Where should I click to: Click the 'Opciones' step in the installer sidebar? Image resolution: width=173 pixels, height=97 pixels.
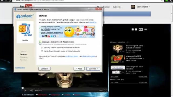click(x=24, y=54)
